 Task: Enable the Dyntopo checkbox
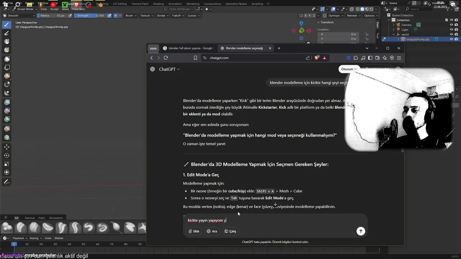(x=325, y=15)
